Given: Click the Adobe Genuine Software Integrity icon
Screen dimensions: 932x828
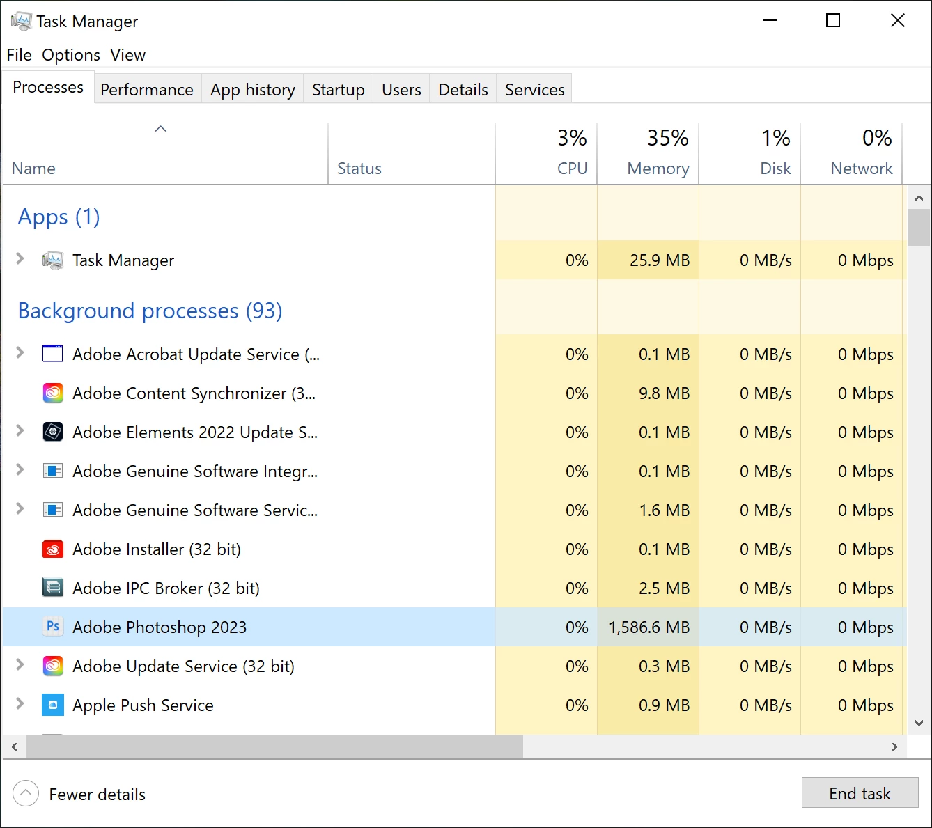Looking at the screenshot, I should [53, 471].
